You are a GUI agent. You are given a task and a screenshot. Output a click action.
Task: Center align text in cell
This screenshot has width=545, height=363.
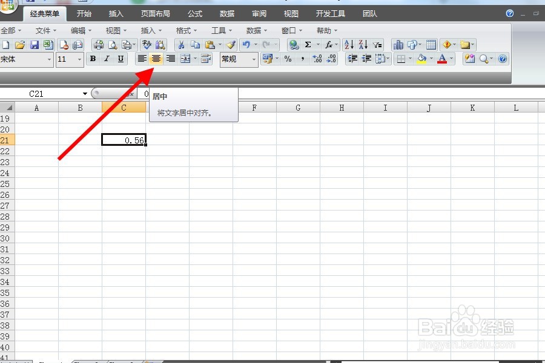point(156,59)
